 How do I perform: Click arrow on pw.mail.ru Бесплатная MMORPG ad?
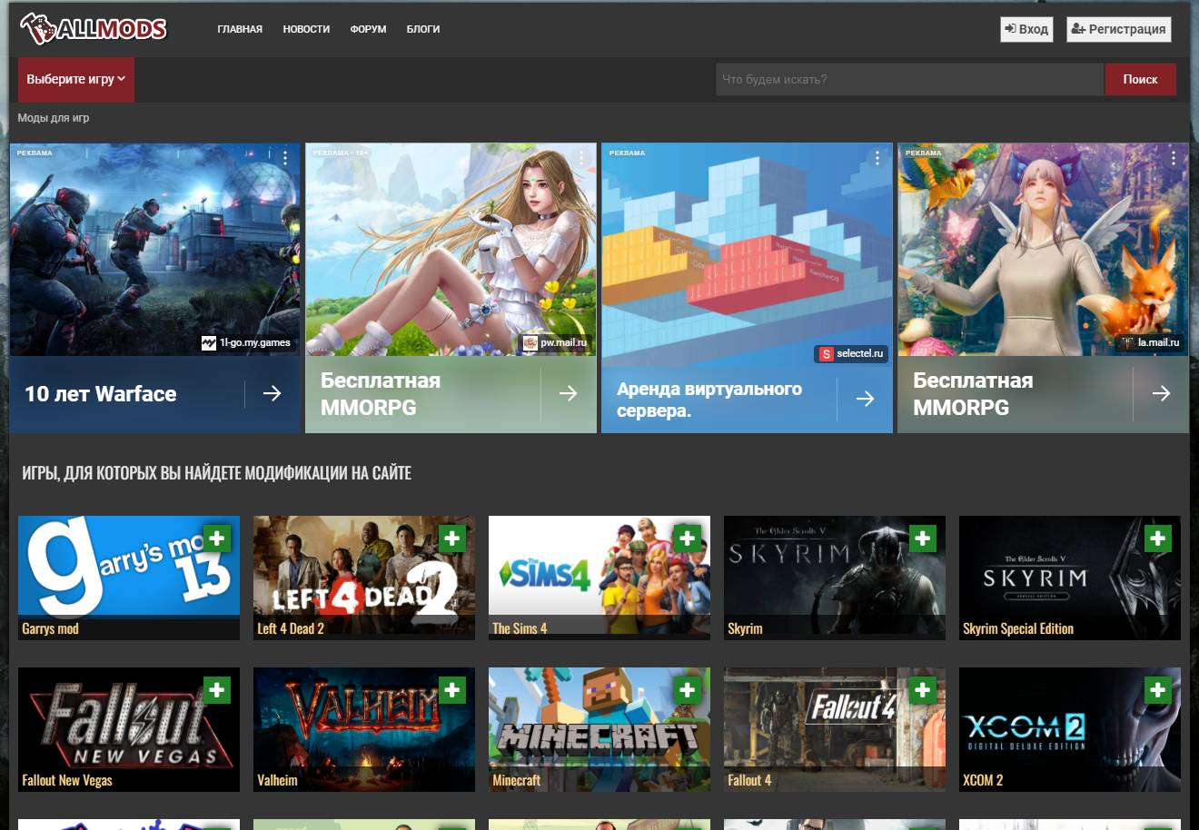tap(568, 393)
